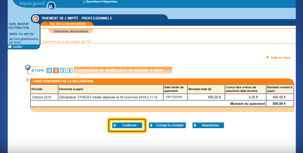Click the orange circle icon beside PAIEMENT DE L'IMPÔT
The width and height of the screenshot is (303, 153).
click(x=36, y=19)
